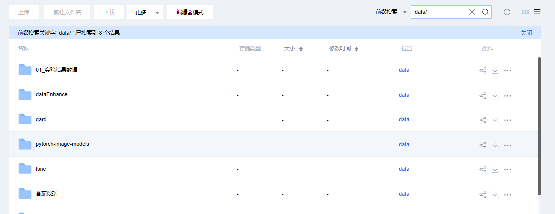Image resolution: width=555 pixels, height=214 pixels.
Task: Open folder named dataEnhance
Action: [x=52, y=94]
